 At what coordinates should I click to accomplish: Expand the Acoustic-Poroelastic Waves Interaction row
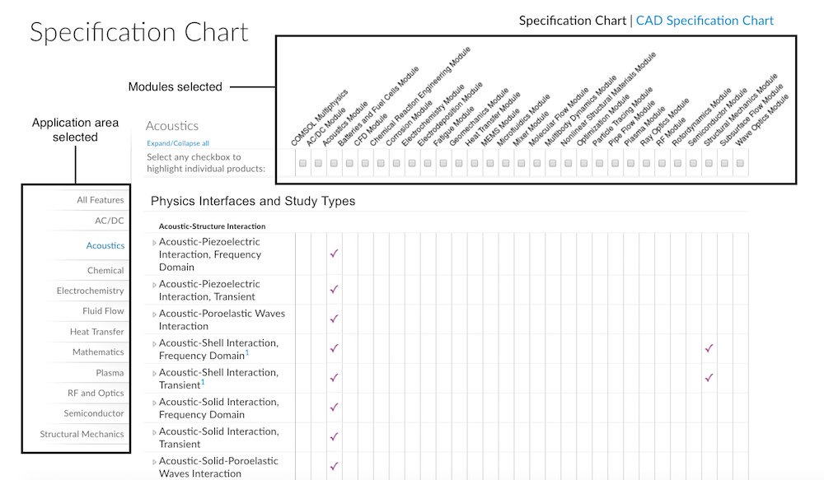coord(154,314)
